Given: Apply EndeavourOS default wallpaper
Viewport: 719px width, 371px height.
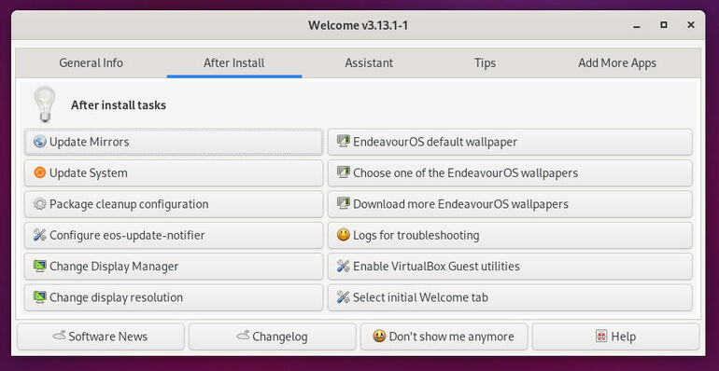Looking at the screenshot, I should click(x=510, y=142).
